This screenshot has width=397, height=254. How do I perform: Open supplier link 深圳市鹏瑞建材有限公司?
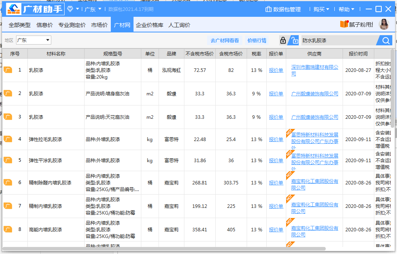315,70
